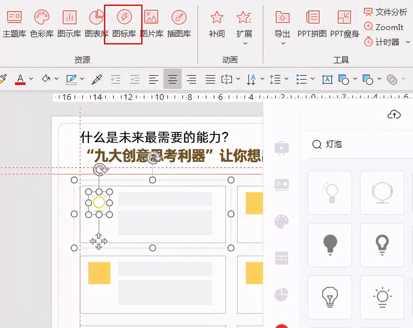Pick the red font color swatch

click(20, 84)
